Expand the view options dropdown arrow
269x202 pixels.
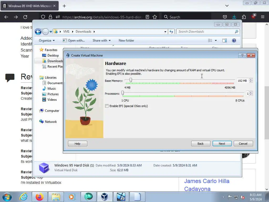(216, 41)
